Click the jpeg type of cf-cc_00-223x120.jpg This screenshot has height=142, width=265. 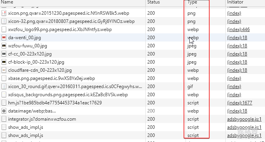pyautogui.click(x=192, y=54)
